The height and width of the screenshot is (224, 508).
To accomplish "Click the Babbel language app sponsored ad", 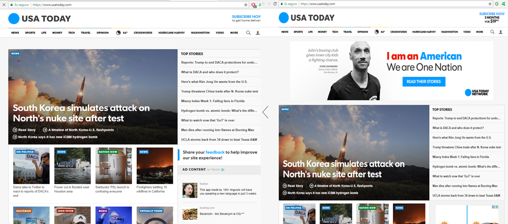I will pos(218,189).
